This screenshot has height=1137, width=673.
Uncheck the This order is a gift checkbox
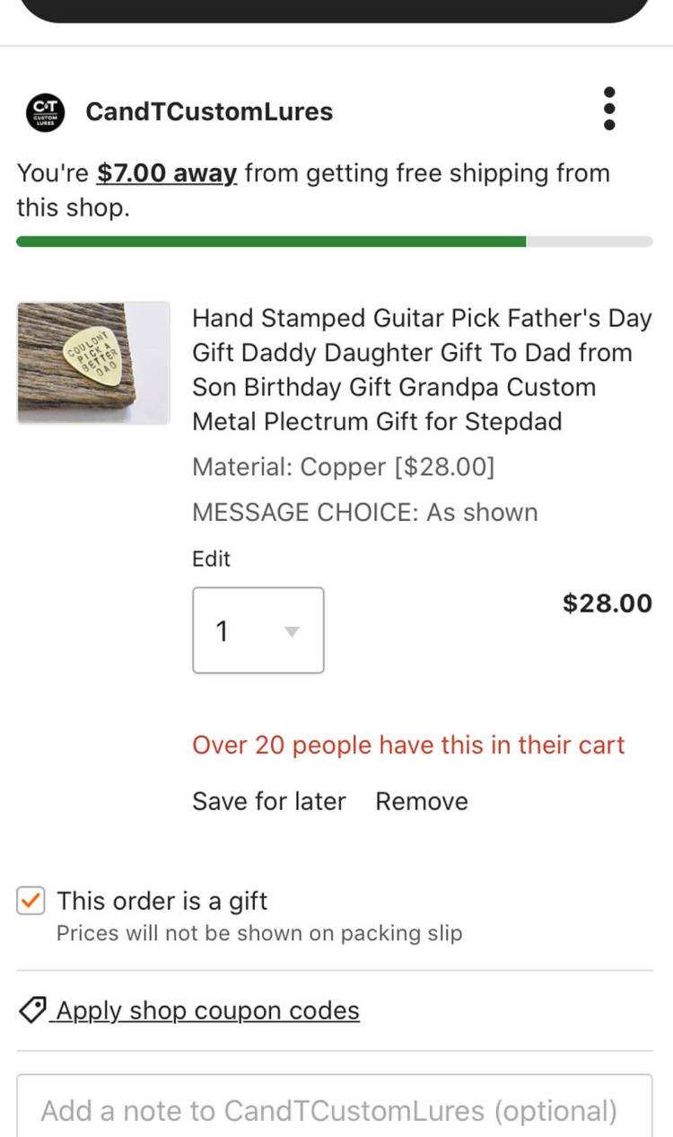(30, 900)
